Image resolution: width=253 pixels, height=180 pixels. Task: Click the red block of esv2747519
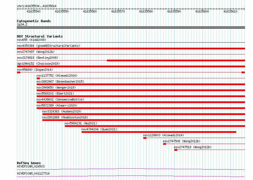coord(176,150)
